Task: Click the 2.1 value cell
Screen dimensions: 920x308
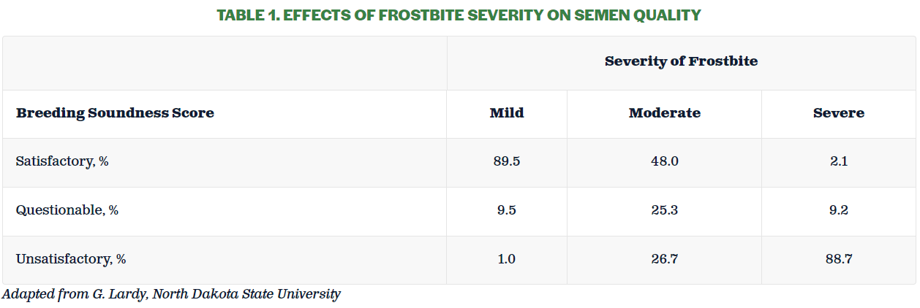Action: point(839,161)
